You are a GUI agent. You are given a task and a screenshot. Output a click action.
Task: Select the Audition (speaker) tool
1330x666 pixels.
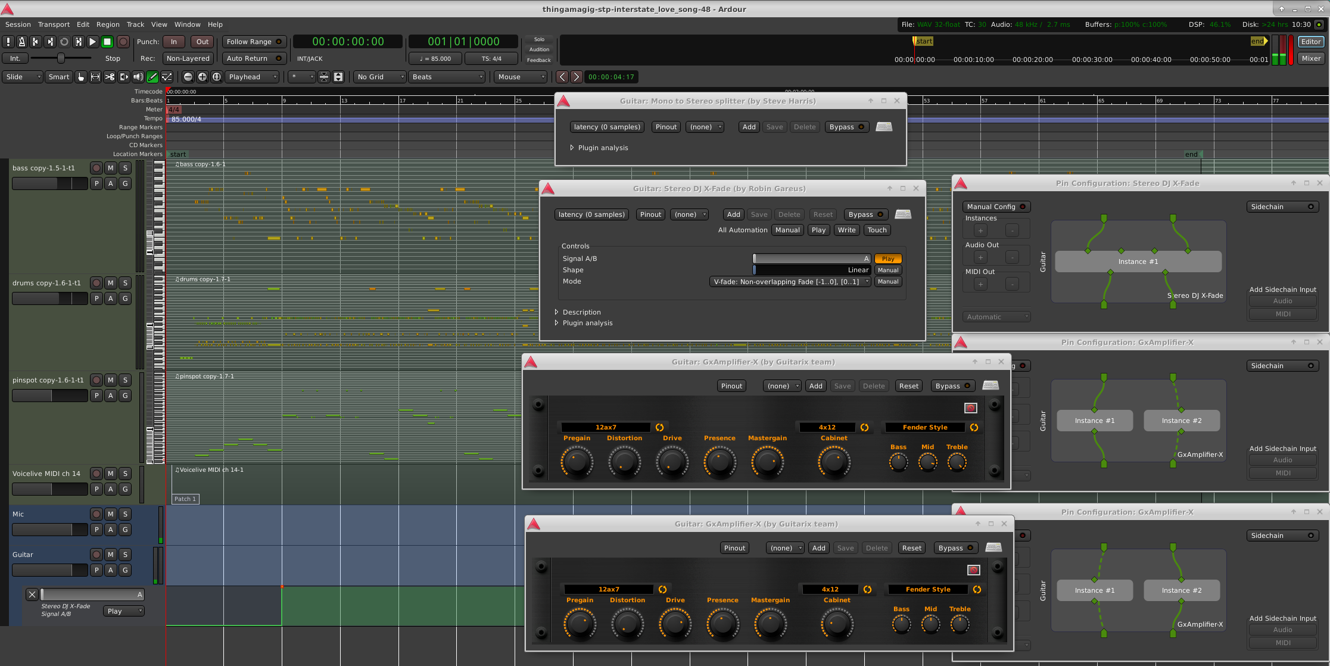(138, 77)
